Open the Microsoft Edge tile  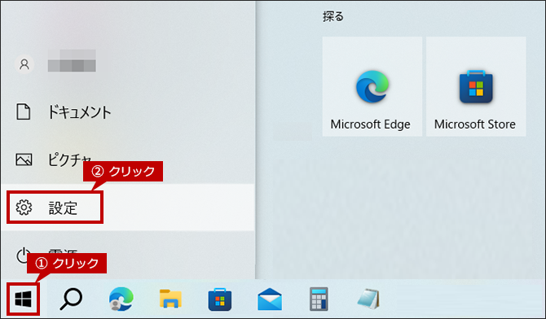(x=372, y=86)
